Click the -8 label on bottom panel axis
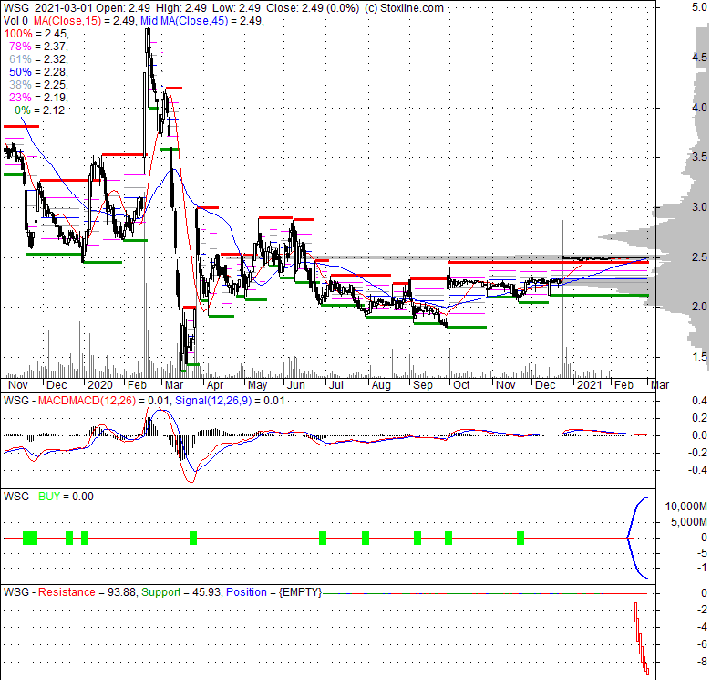Image resolution: width=711 pixels, height=680 pixels. click(x=703, y=662)
